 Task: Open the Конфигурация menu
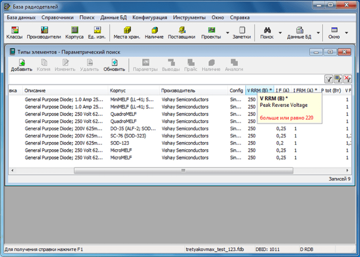(x=150, y=17)
